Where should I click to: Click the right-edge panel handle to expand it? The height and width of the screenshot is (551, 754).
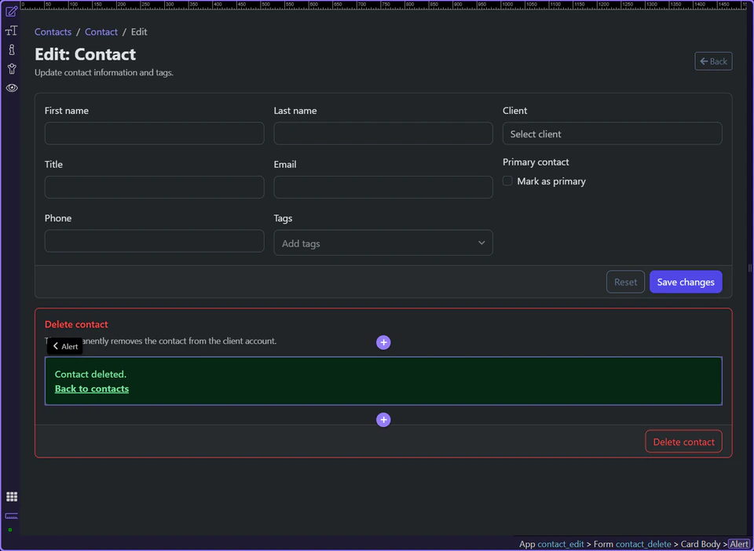click(x=748, y=268)
